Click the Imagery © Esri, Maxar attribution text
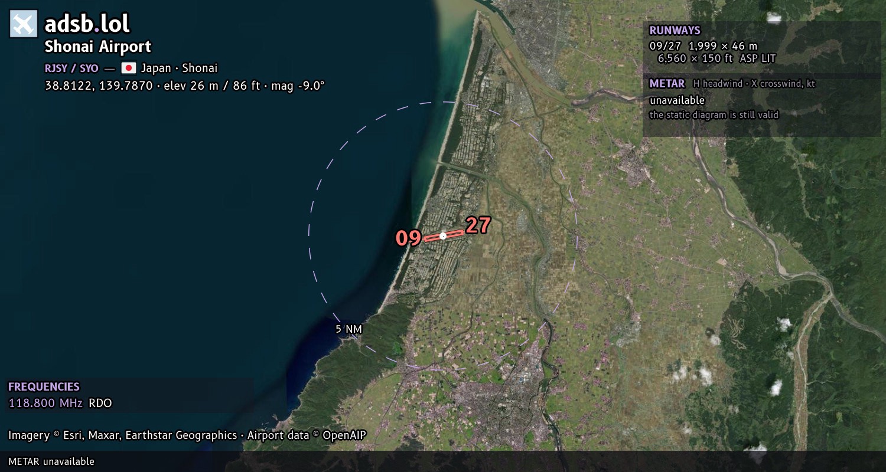The image size is (886, 472). [x=187, y=435]
